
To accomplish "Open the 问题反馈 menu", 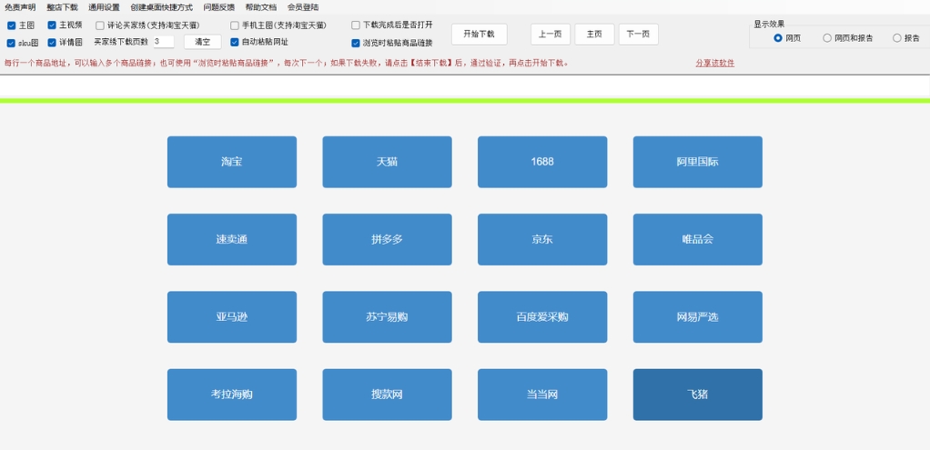I will (219, 7).
